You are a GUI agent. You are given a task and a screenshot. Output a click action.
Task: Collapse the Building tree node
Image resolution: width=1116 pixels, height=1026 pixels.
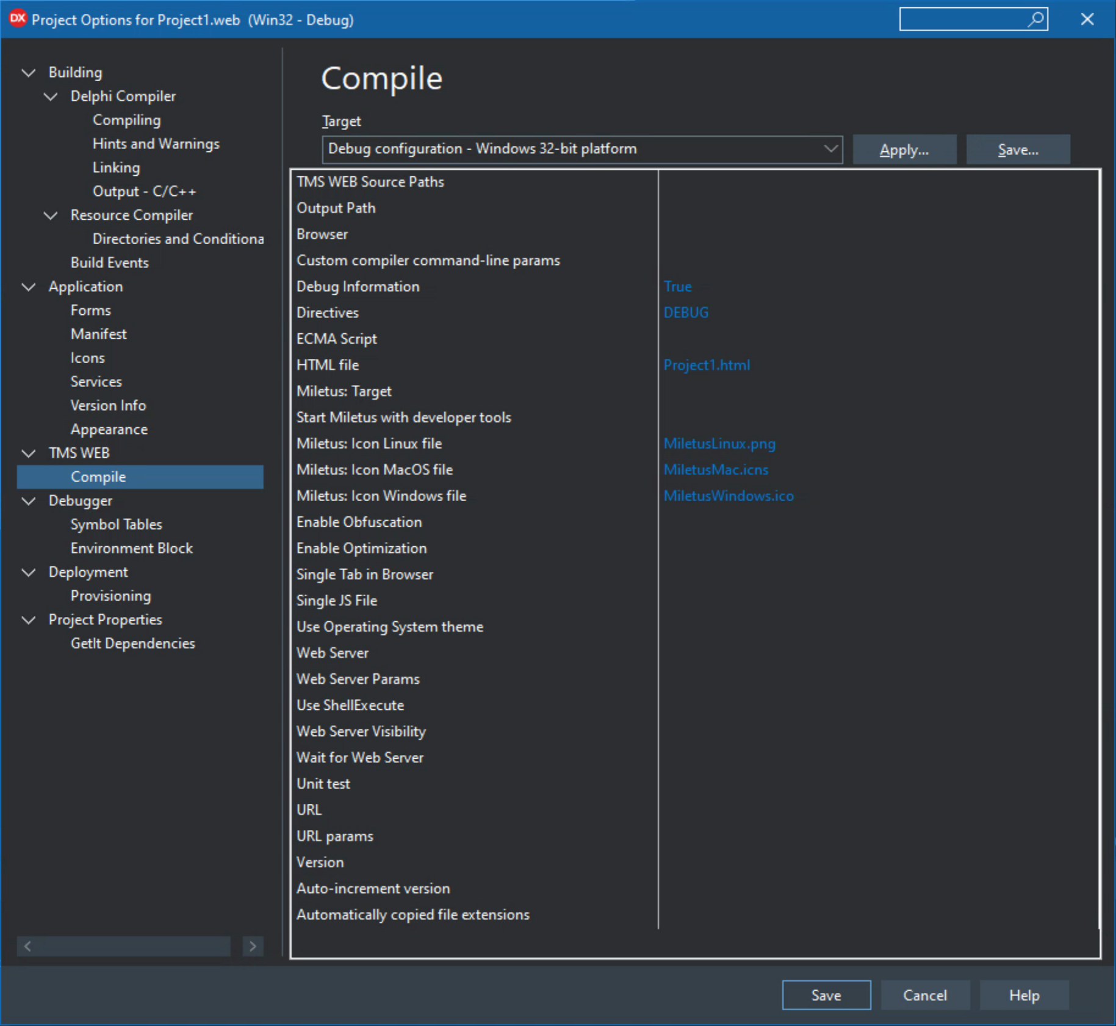click(29, 73)
